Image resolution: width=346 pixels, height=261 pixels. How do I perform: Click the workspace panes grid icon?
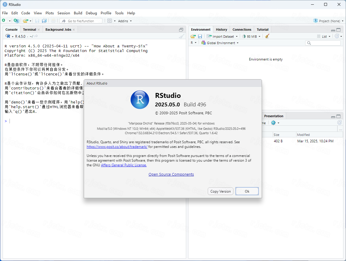110,21
